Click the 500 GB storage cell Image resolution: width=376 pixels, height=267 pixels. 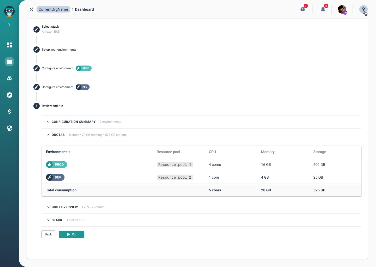click(x=319, y=165)
